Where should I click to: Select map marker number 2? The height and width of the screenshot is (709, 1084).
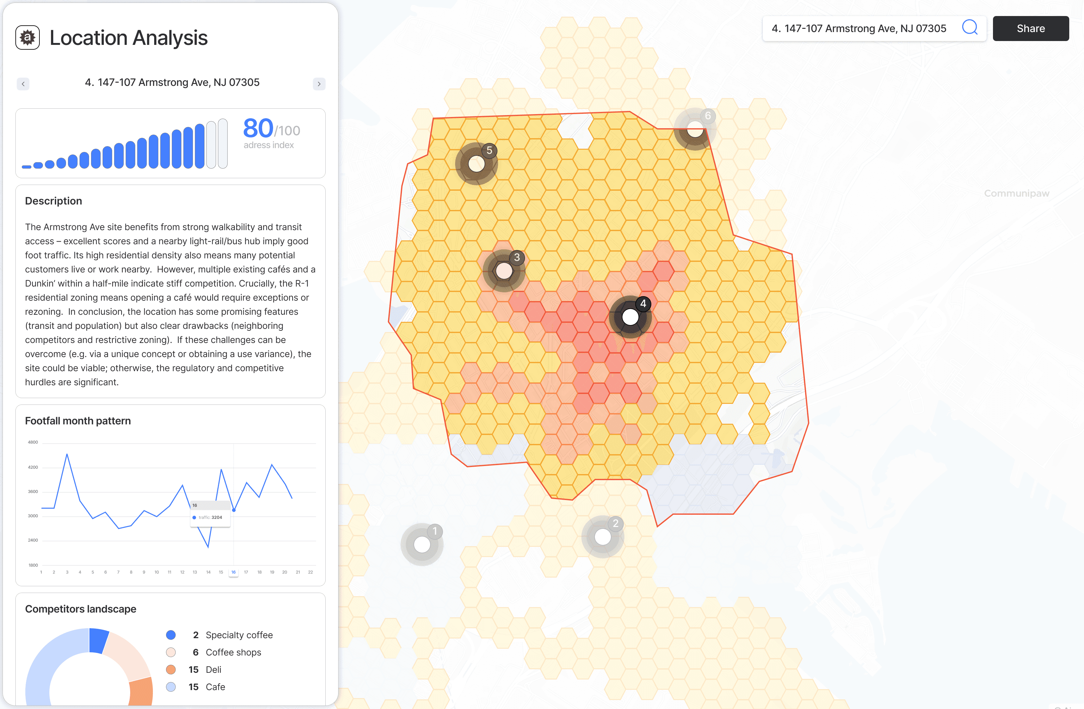(x=603, y=537)
